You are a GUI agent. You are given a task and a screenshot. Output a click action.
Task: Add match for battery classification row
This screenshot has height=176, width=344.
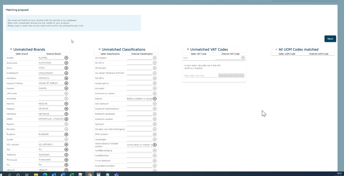154,99
